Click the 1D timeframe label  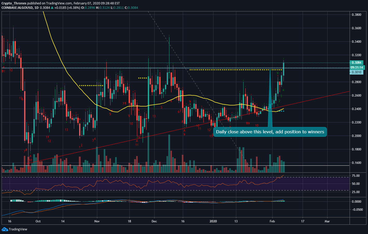pyautogui.click(x=37, y=8)
